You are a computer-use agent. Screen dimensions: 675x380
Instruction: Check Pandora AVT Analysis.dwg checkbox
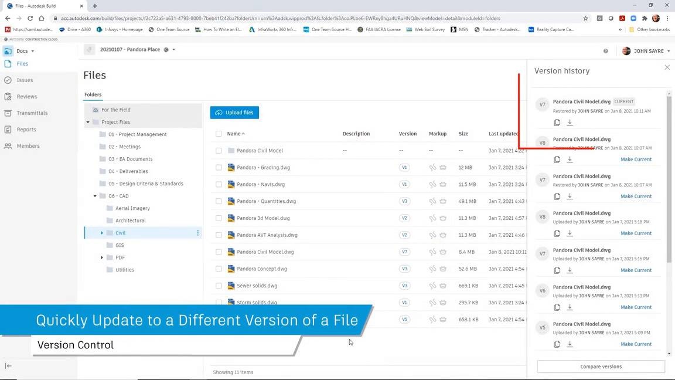pyautogui.click(x=219, y=235)
